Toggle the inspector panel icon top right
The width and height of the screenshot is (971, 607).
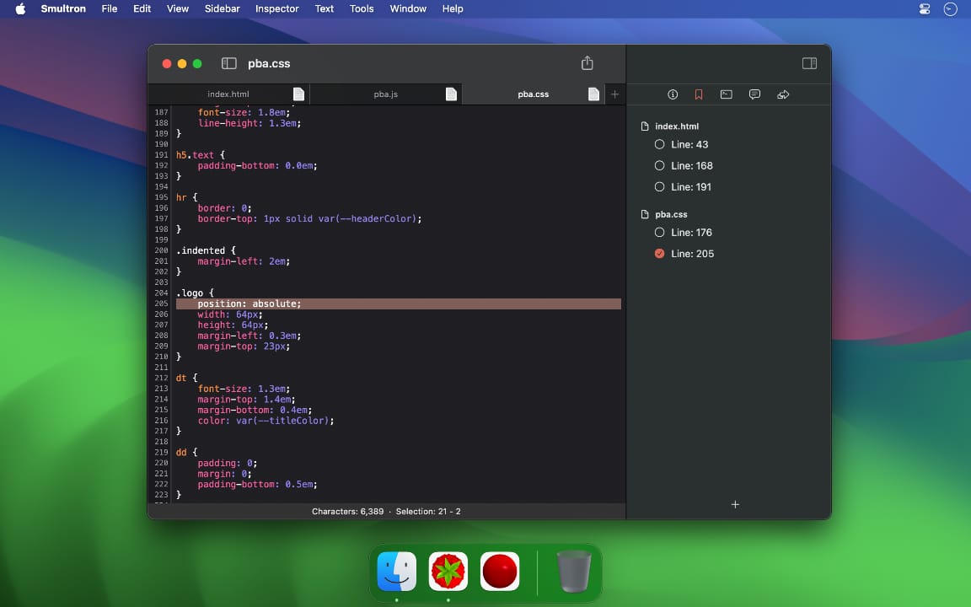coord(809,62)
